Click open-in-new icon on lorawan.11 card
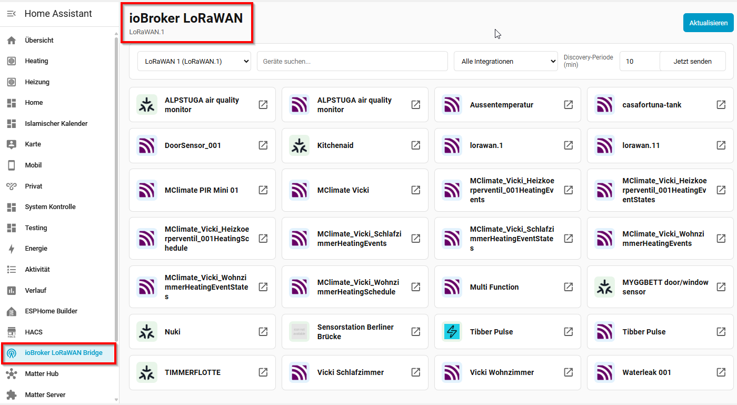This screenshot has width=737, height=405. 721,145
